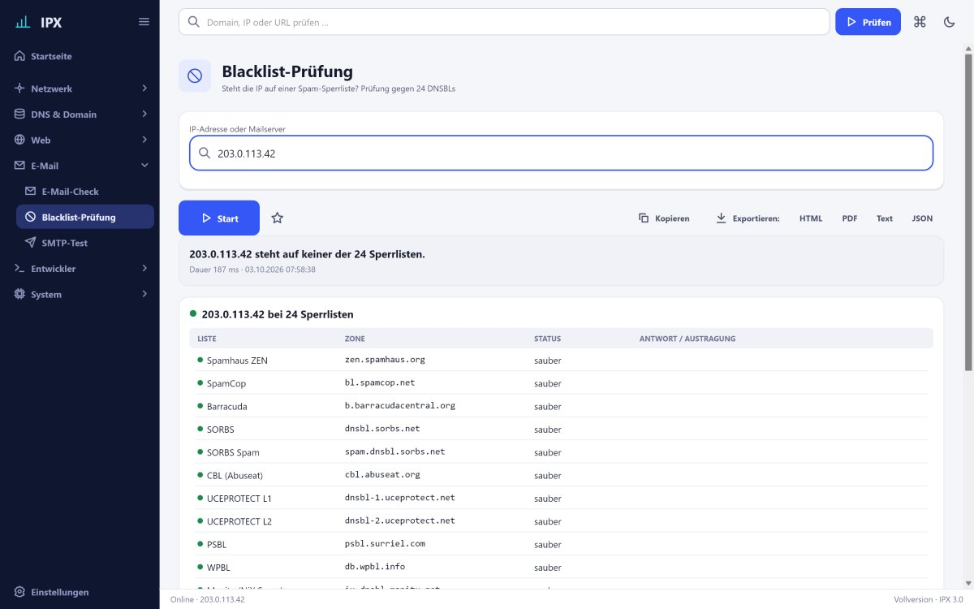Expand the System section chevron
Screen dimensions: 974x609
click(x=144, y=294)
